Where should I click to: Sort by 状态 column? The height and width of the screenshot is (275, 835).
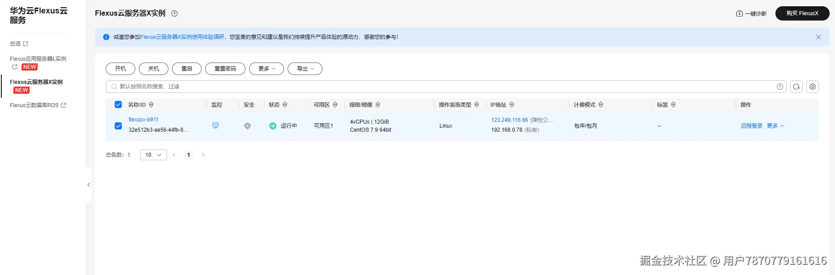coord(285,104)
